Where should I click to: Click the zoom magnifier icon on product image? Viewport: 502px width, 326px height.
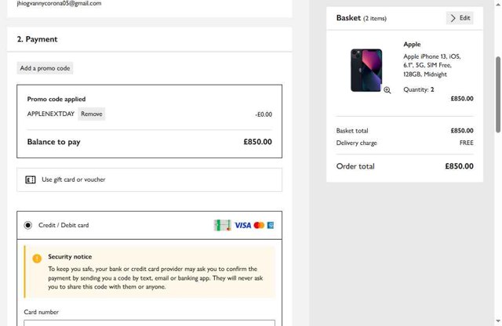pyautogui.click(x=387, y=90)
